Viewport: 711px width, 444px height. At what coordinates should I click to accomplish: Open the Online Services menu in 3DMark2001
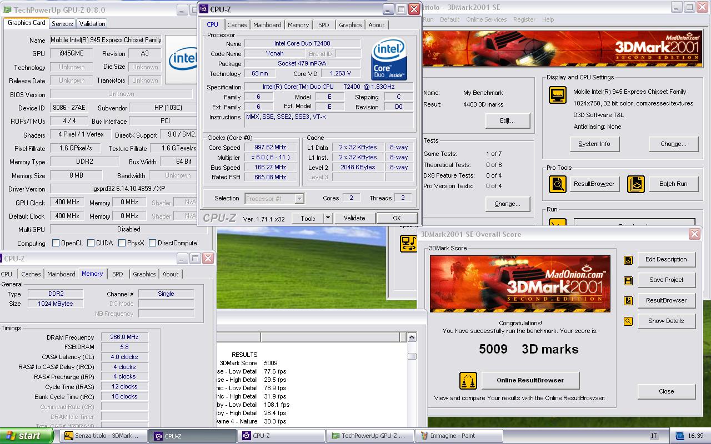(x=487, y=19)
